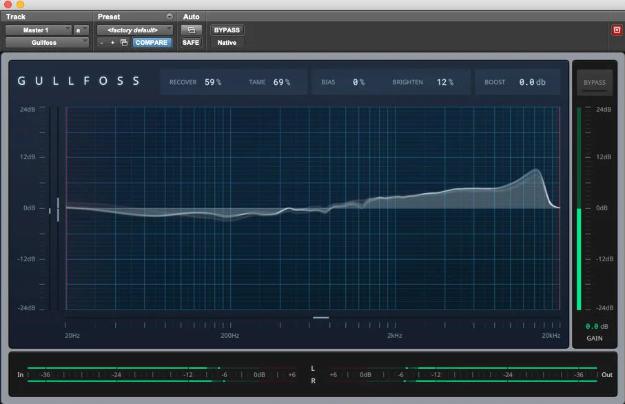Click the BRIGHTEN 12% value

445,82
